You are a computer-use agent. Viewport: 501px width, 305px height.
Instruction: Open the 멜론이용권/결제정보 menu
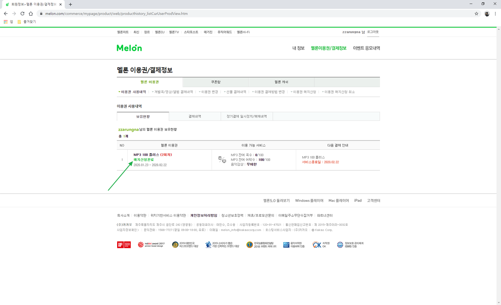[328, 48]
